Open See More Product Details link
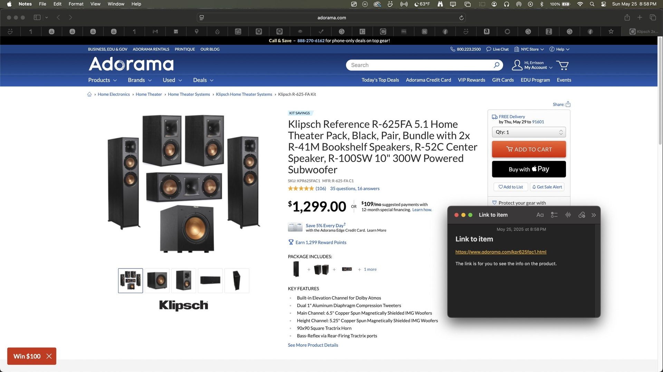663x372 pixels. (x=313, y=345)
